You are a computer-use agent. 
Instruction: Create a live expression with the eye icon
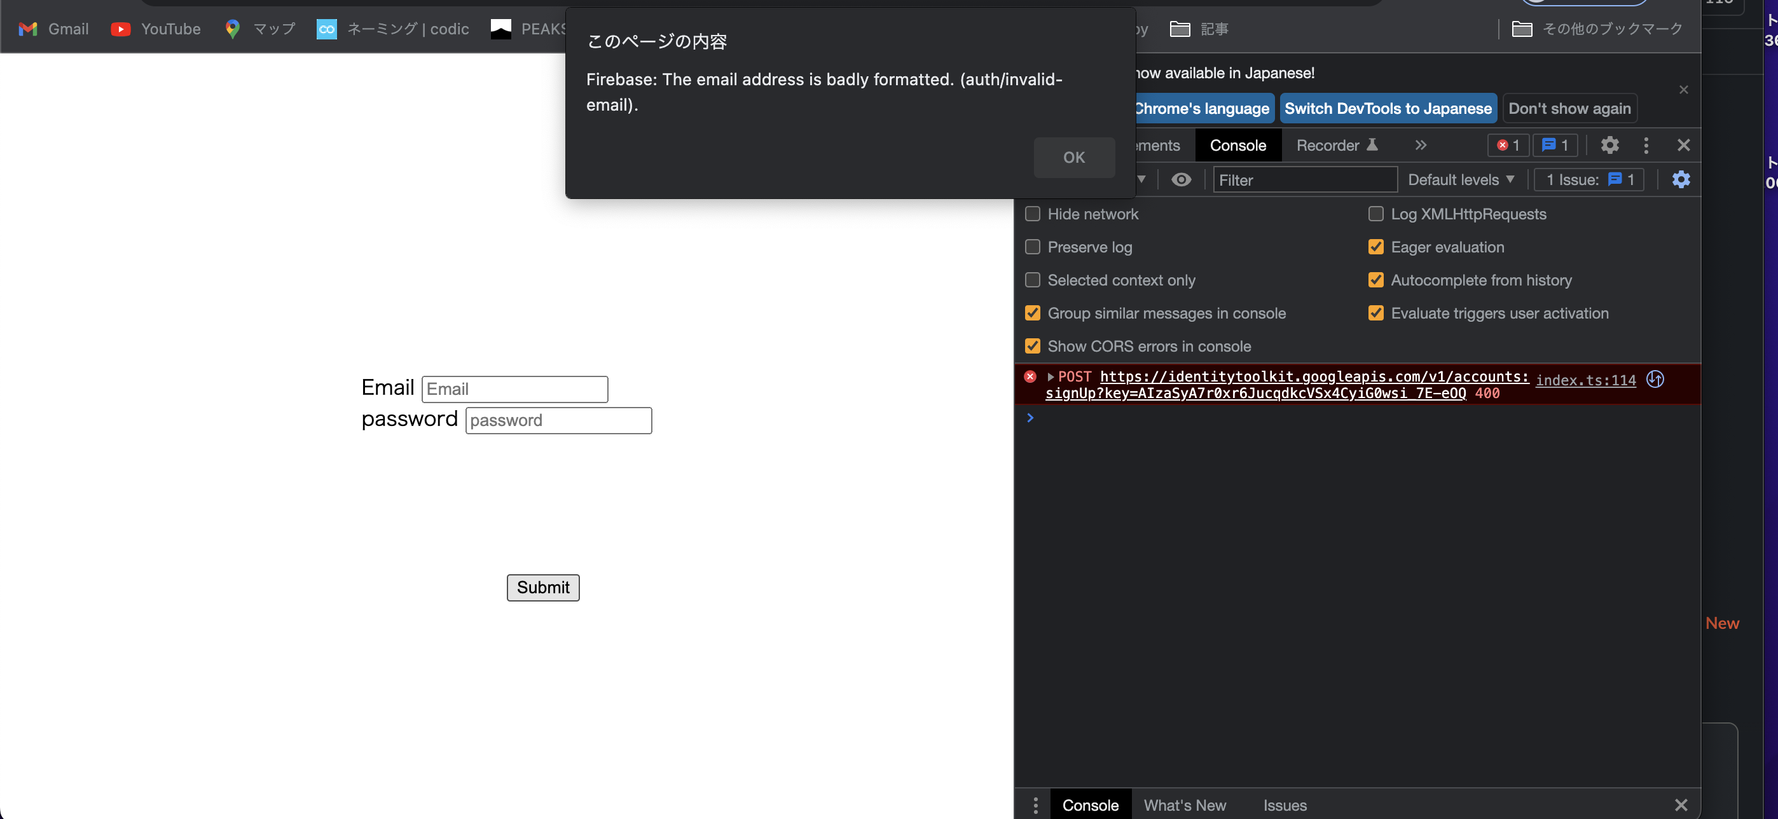point(1182,179)
